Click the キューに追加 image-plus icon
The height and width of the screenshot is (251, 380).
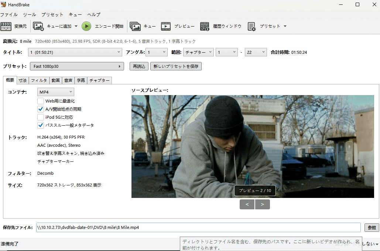(38, 26)
